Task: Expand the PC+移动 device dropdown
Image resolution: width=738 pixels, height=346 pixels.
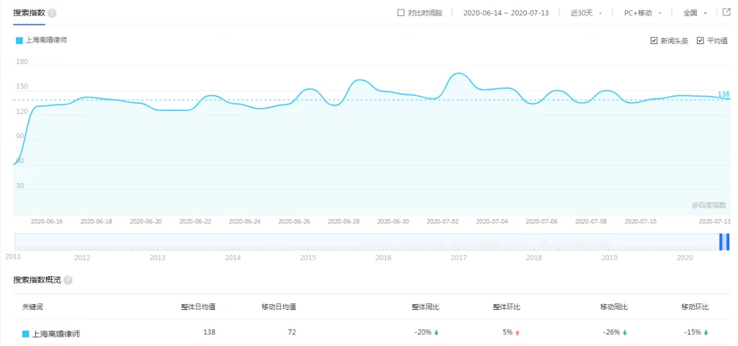Action: 642,13
